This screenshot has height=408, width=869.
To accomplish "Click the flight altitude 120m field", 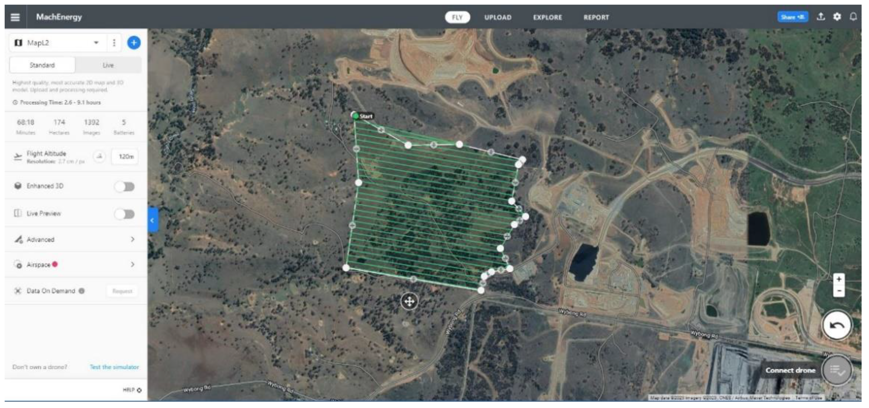I will (126, 157).
